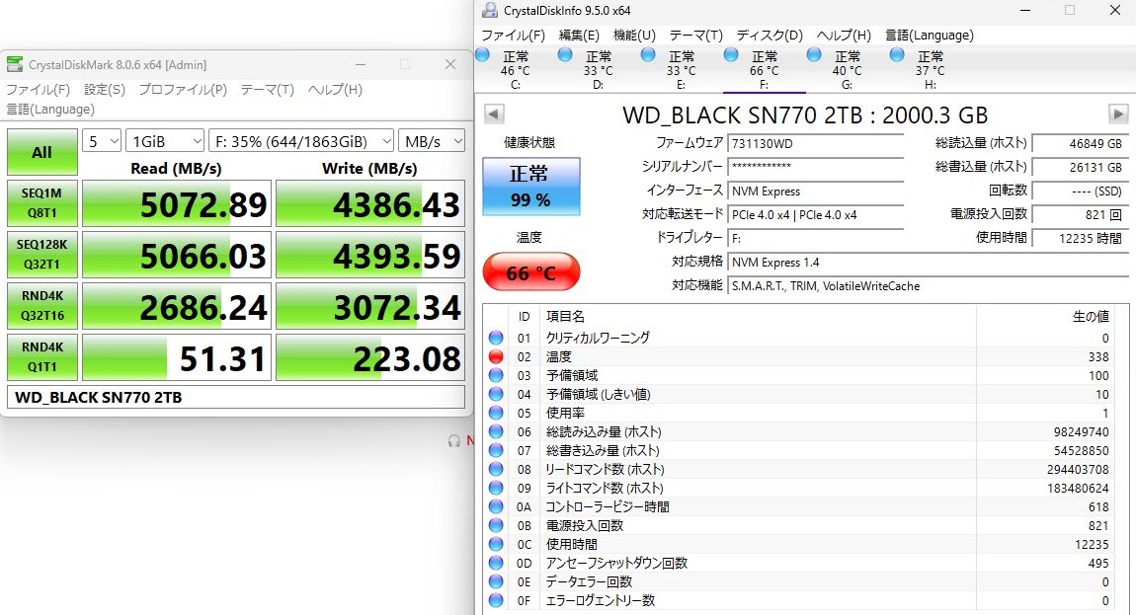Image resolution: width=1136 pixels, height=615 pixels.
Task: Click the masked serial number field
Action: tap(816, 167)
